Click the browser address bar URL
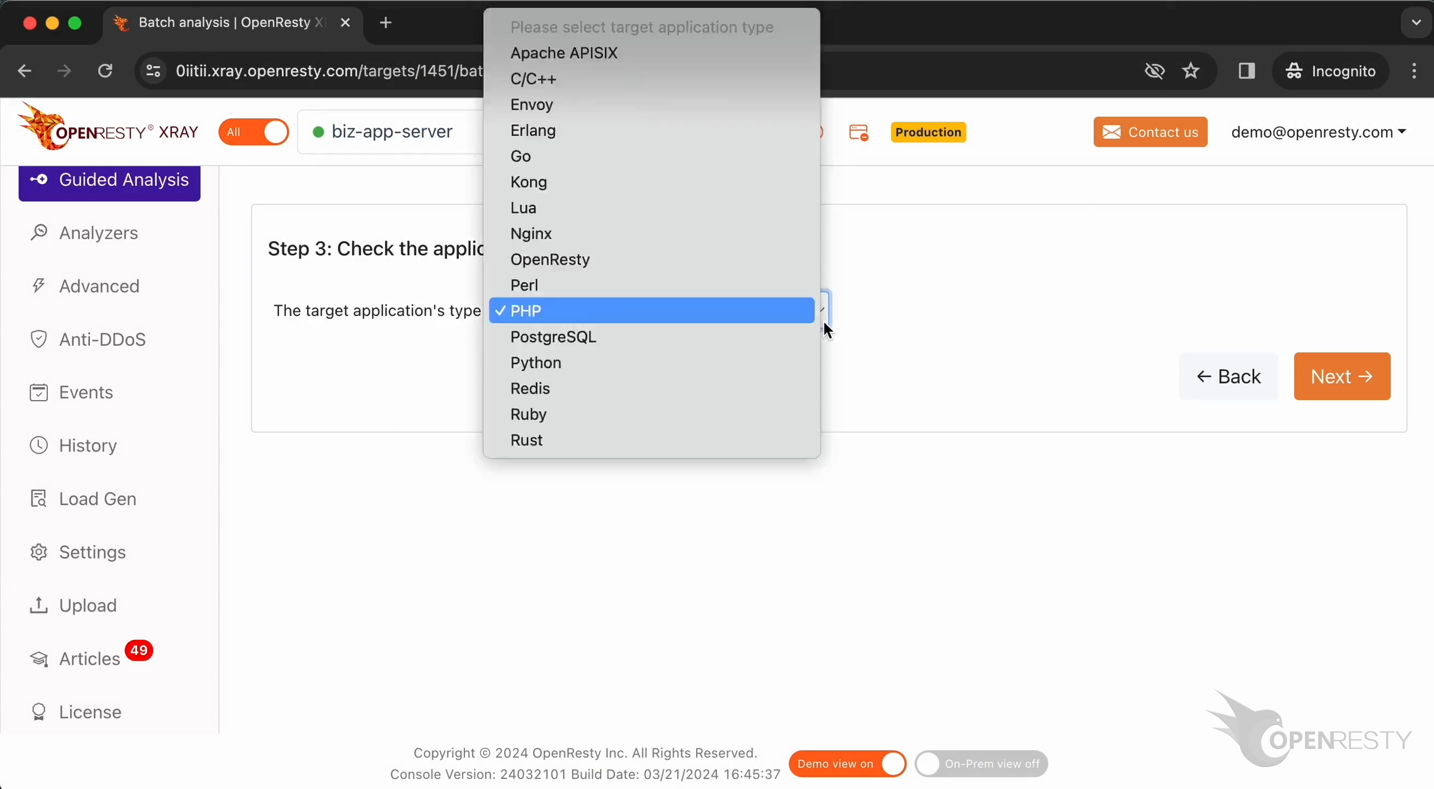This screenshot has width=1434, height=789. click(x=329, y=71)
